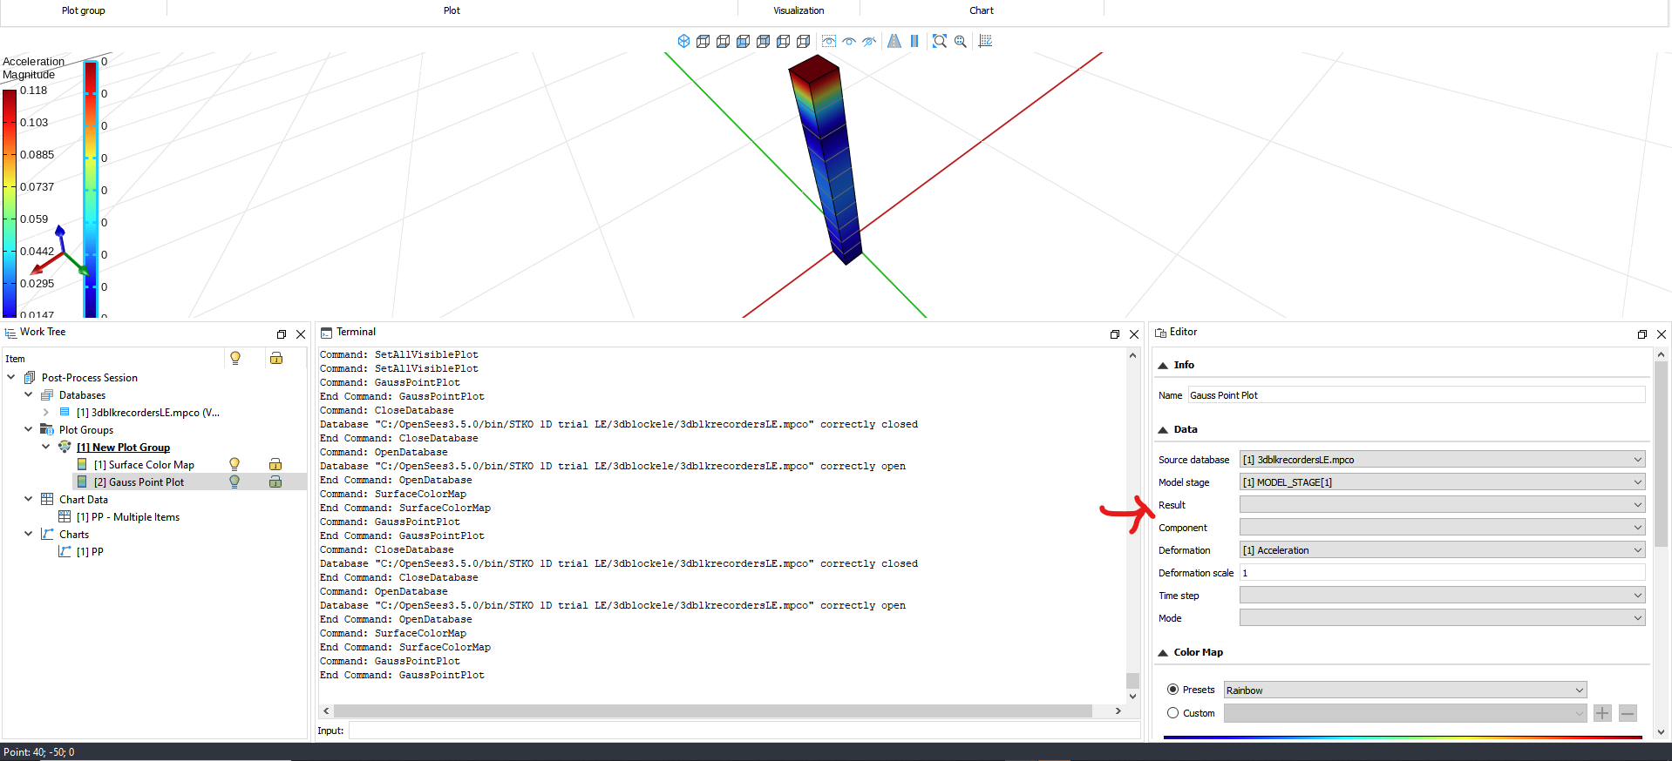Screen dimensions: 1672x761
Task: Select the back-face view cube icon
Action: [x=764, y=41]
